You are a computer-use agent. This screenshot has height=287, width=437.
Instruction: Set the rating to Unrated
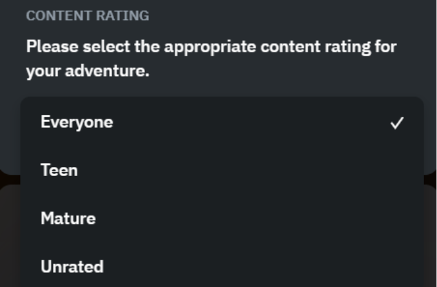[x=72, y=266]
